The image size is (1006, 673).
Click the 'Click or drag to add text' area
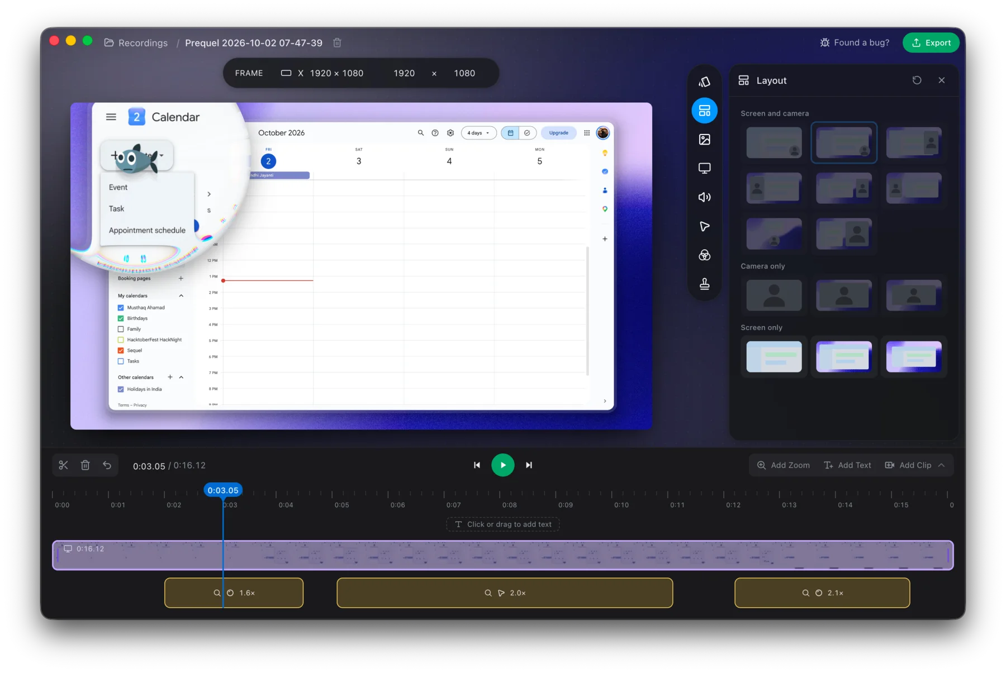coord(503,524)
